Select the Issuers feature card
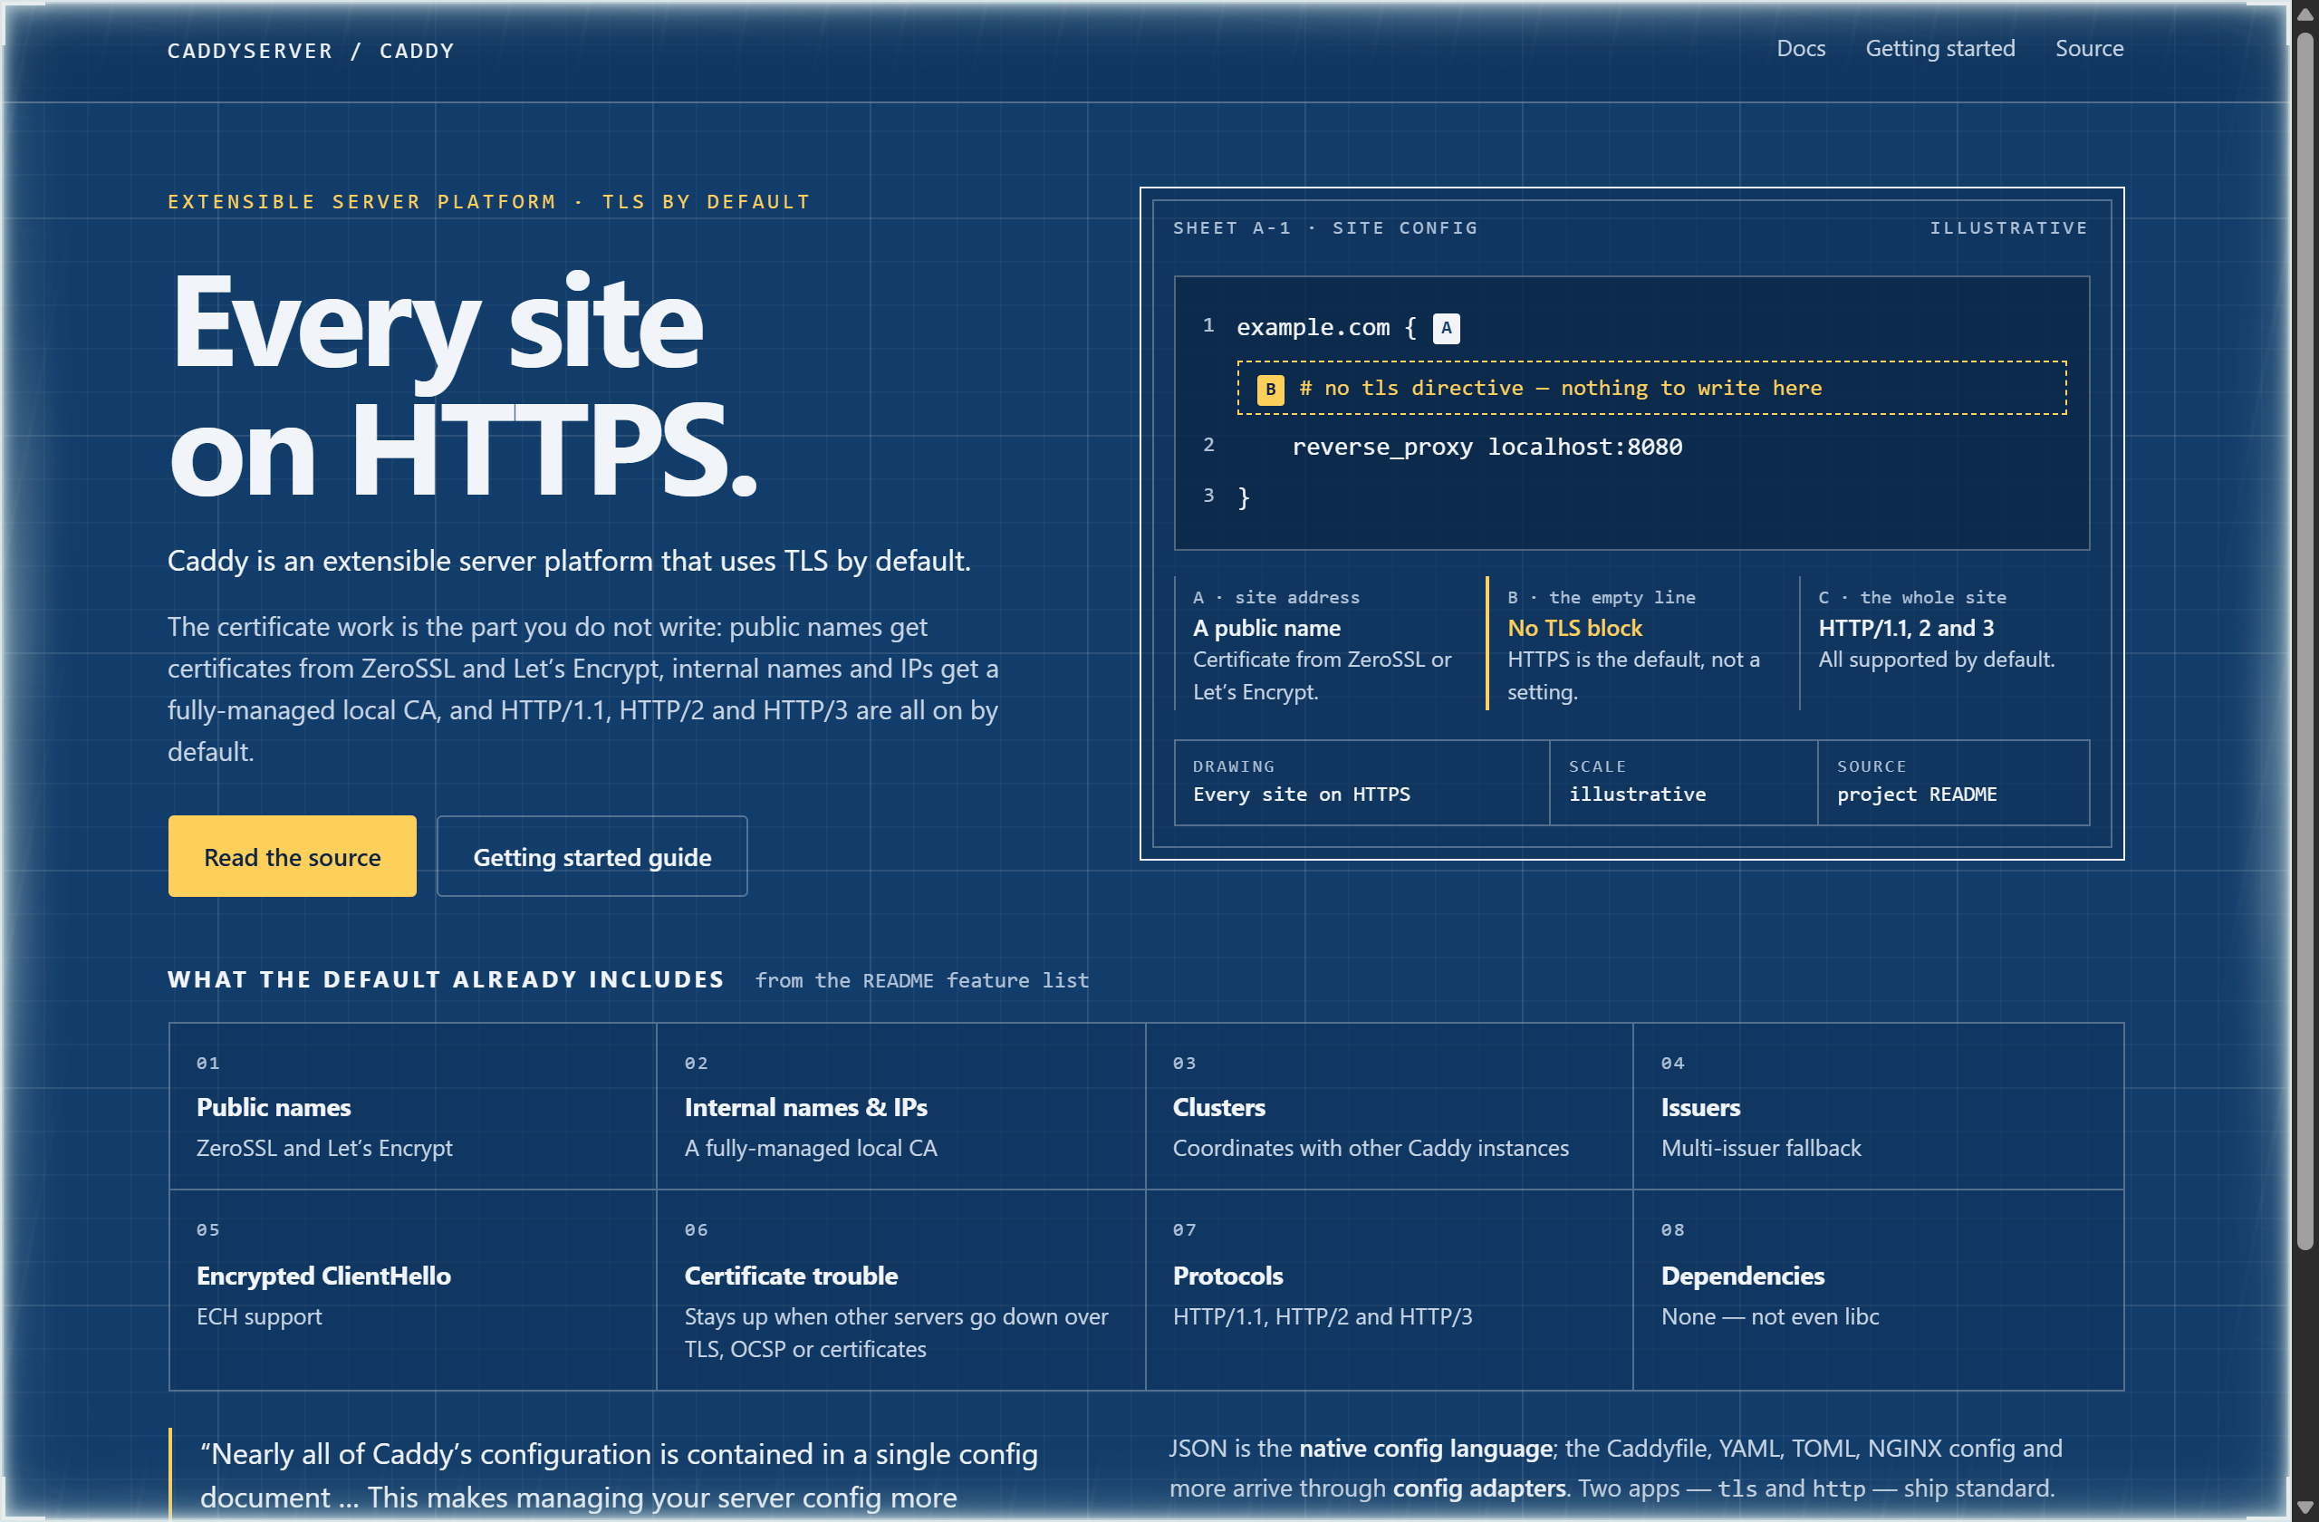 (1879, 1106)
